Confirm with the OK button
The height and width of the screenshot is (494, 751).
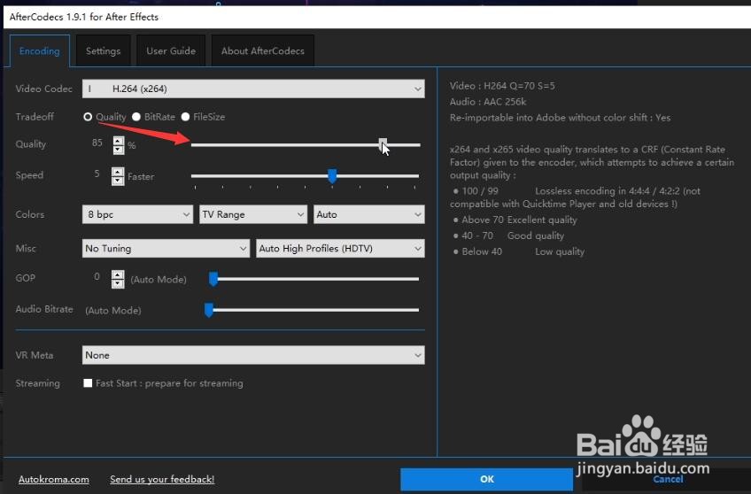tap(486, 479)
